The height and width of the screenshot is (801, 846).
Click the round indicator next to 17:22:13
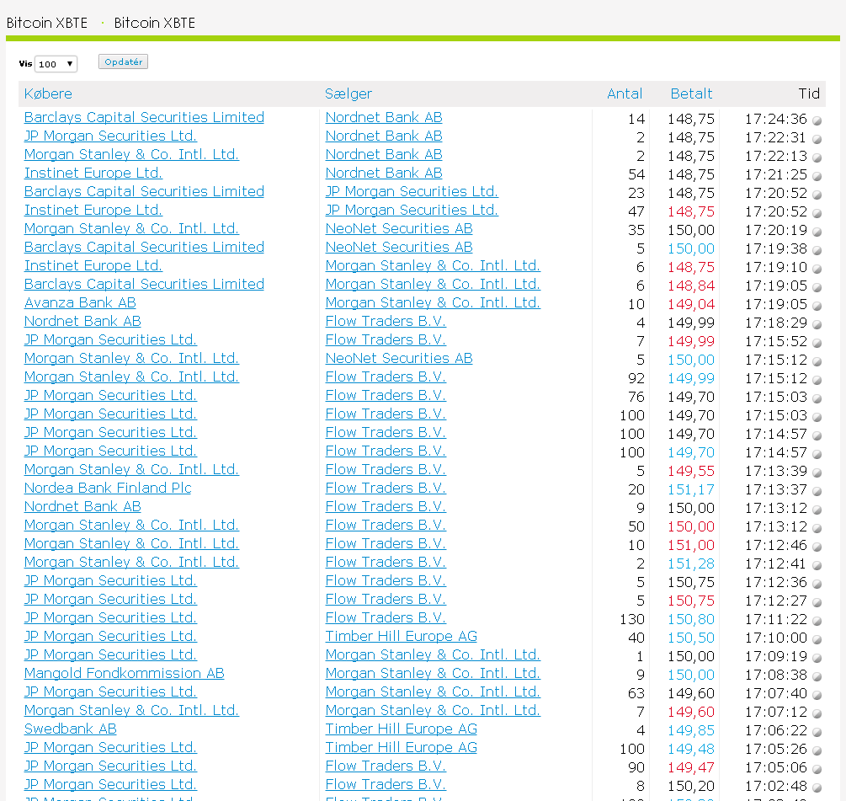[817, 158]
